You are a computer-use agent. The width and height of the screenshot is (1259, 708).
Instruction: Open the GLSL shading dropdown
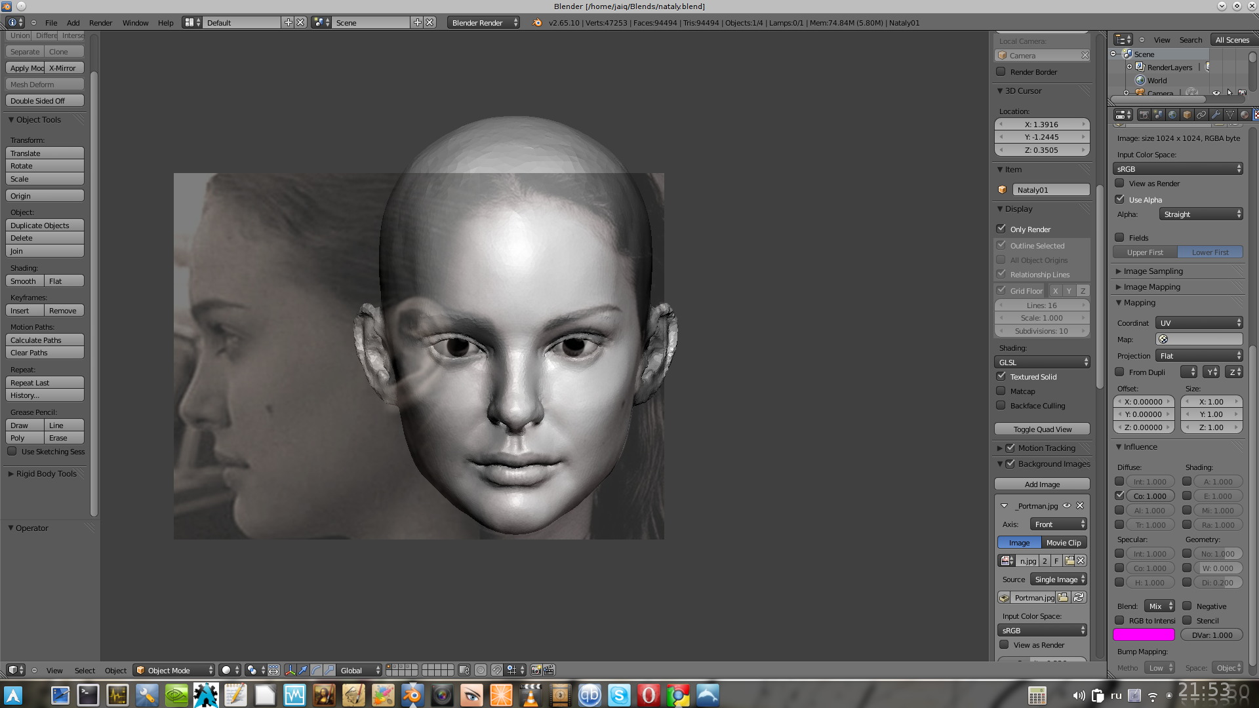pyautogui.click(x=1042, y=363)
